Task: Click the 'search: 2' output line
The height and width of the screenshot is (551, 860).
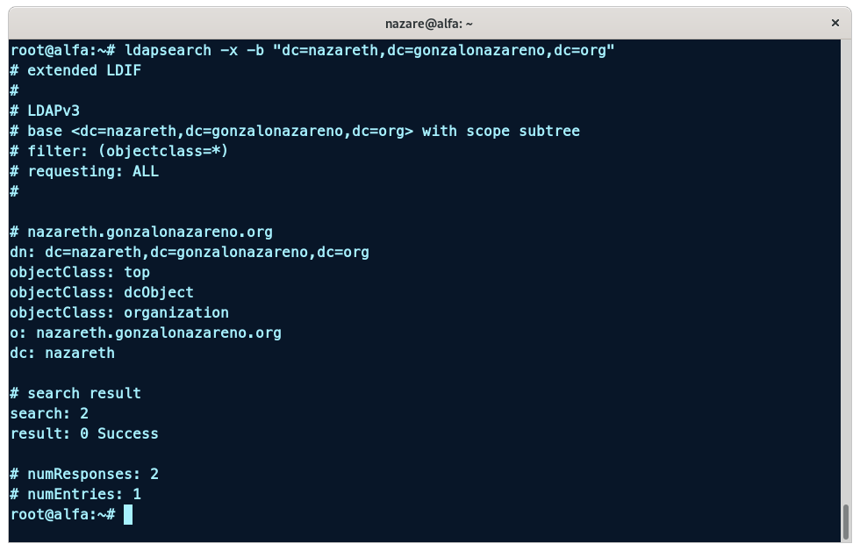Action: [49, 413]
